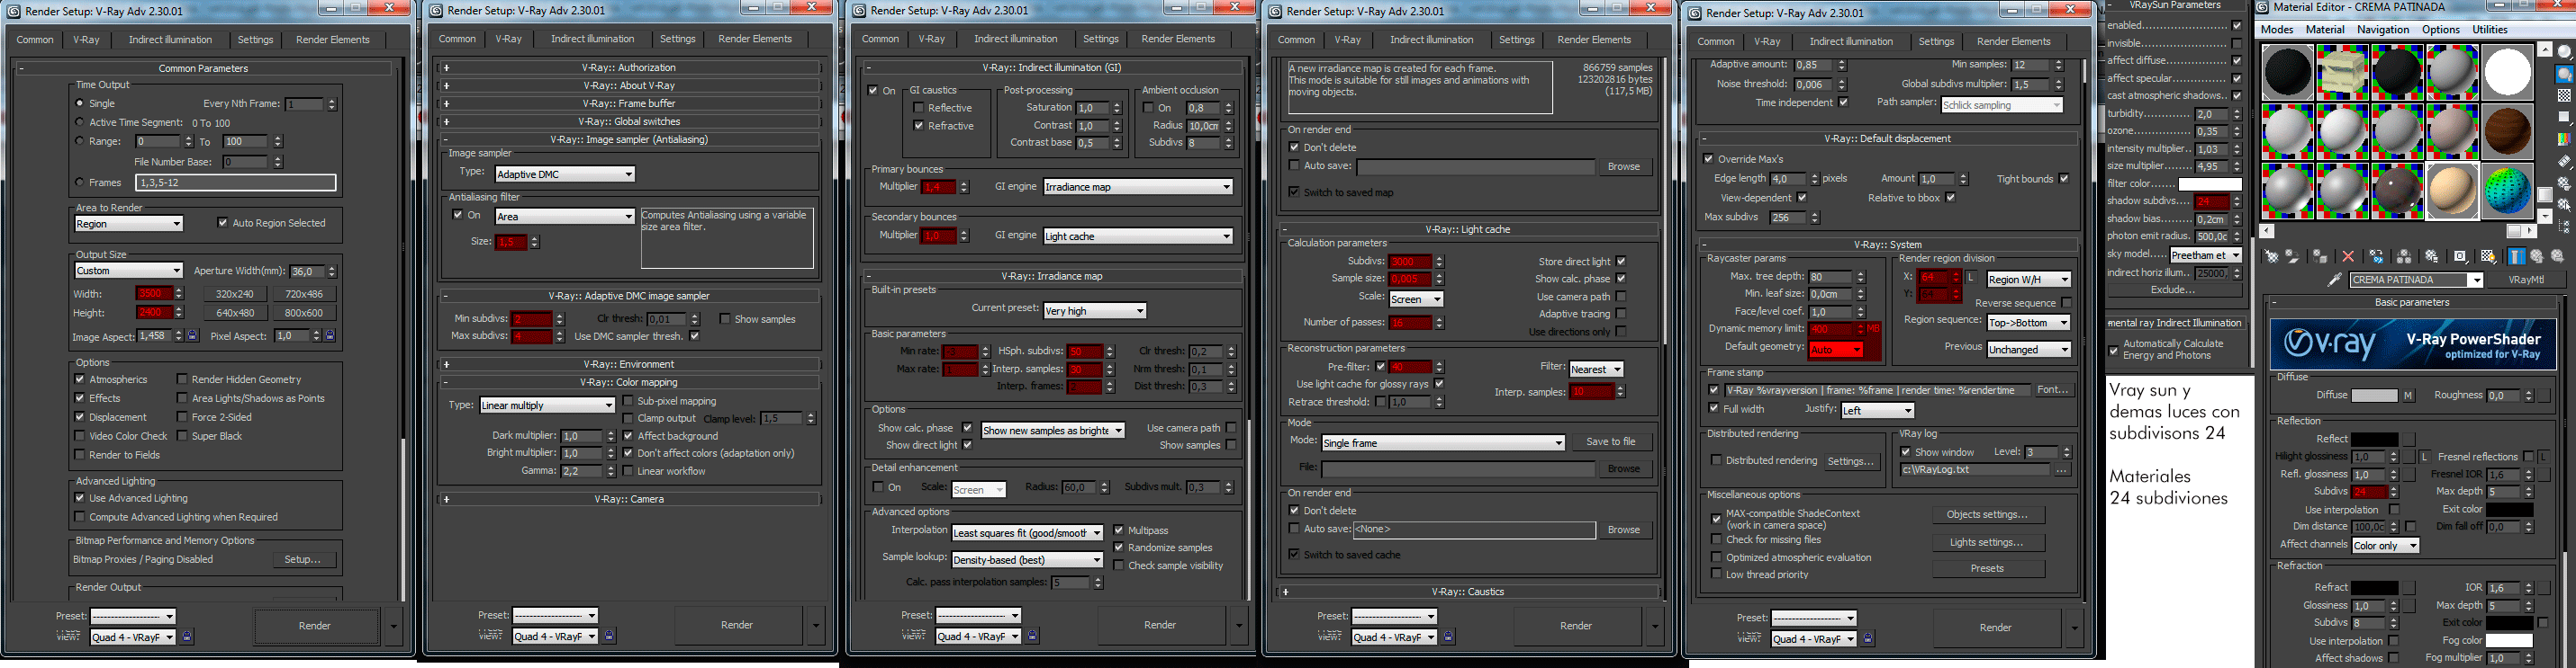Click Get Material icon in Material Editor
Image resolution: width=2576 pixels, height=668 pixels.
coord(2272,256)
